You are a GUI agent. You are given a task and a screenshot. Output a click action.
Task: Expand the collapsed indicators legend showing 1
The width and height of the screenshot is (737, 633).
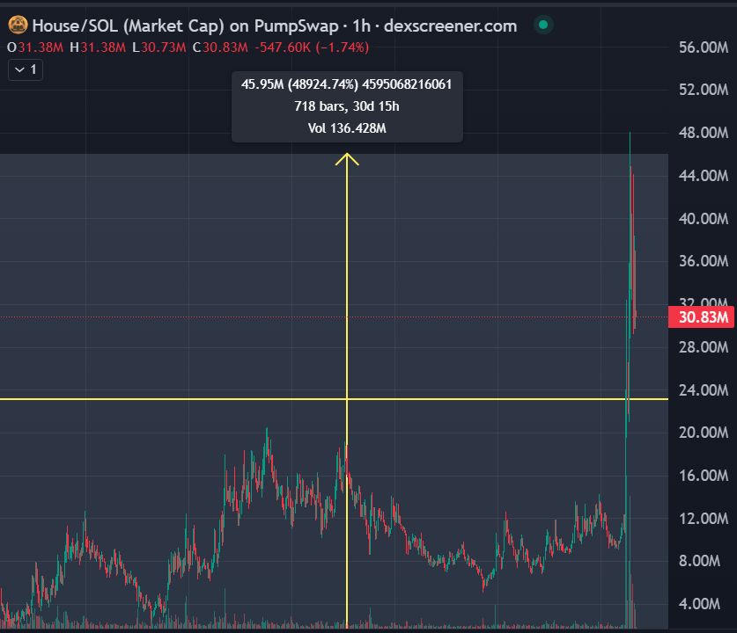click(26, 70)
